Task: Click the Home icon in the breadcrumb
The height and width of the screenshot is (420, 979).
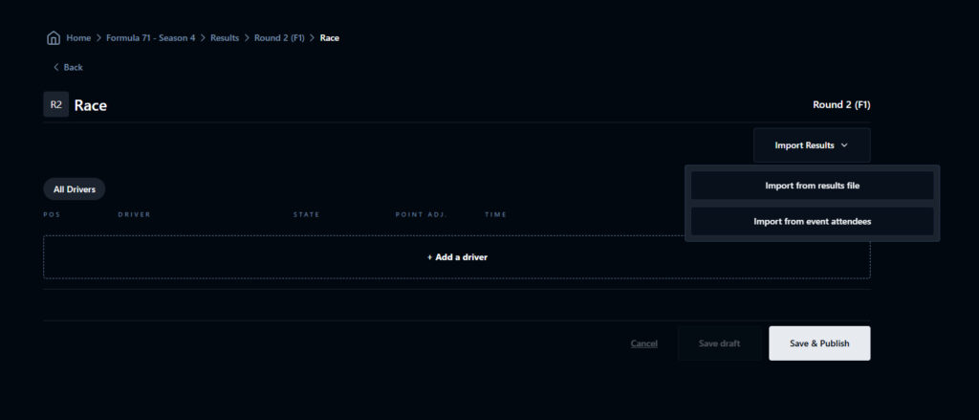Action: tap(54, 38)
